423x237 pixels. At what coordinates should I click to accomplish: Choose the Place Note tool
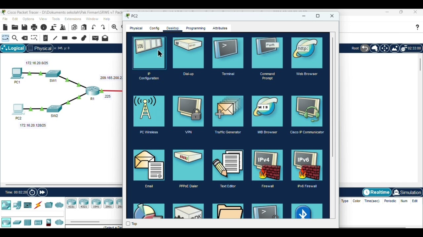(46, 38)
